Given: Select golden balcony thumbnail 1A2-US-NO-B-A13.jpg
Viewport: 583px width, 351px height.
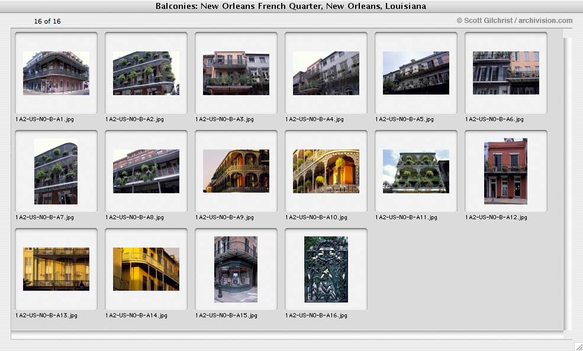Looking at the screenshot, I should point(56,269).
